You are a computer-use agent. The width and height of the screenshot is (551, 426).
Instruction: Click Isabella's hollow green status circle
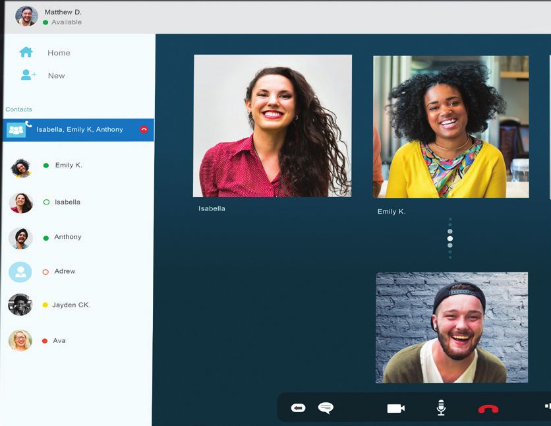[46, 202]
